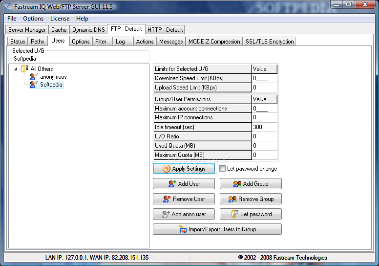Edit the Idle timeout value 300
Image resolution: width=379 pixels, height=266 pixels.
(x=264, y=127)
